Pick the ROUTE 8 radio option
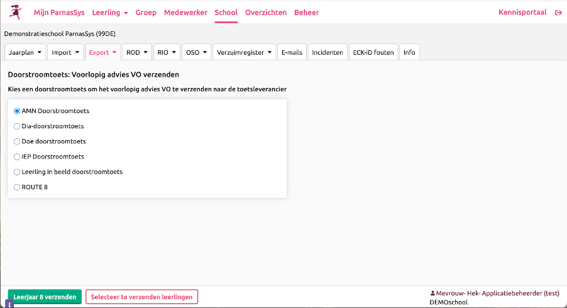 coord(17,187)
